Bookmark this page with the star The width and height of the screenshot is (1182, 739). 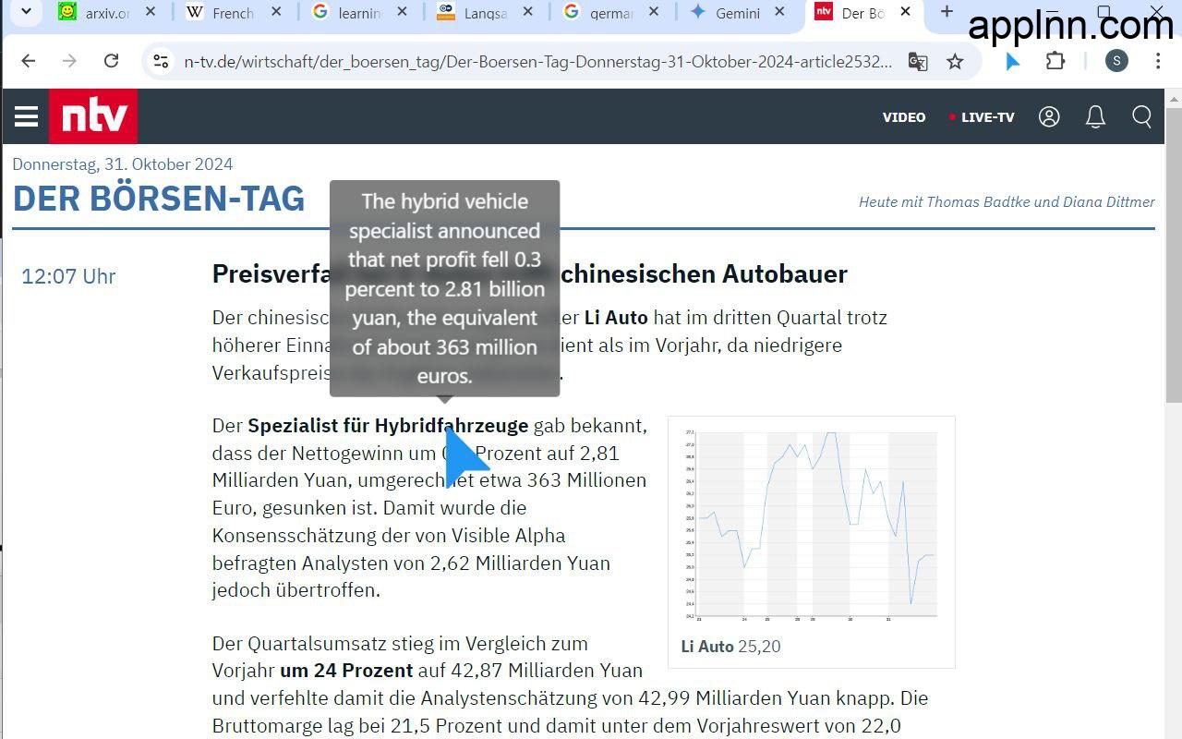pos(955,62)
